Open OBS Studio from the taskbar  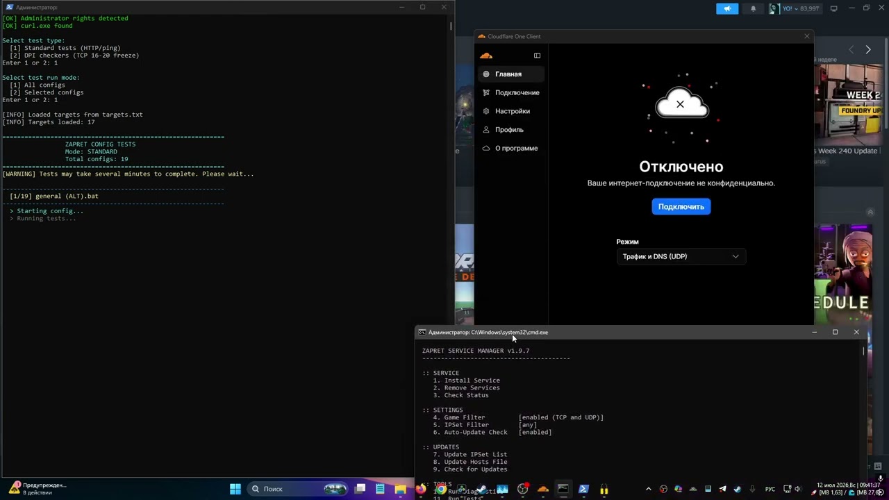pyautogui.click(x=523, y=489)
